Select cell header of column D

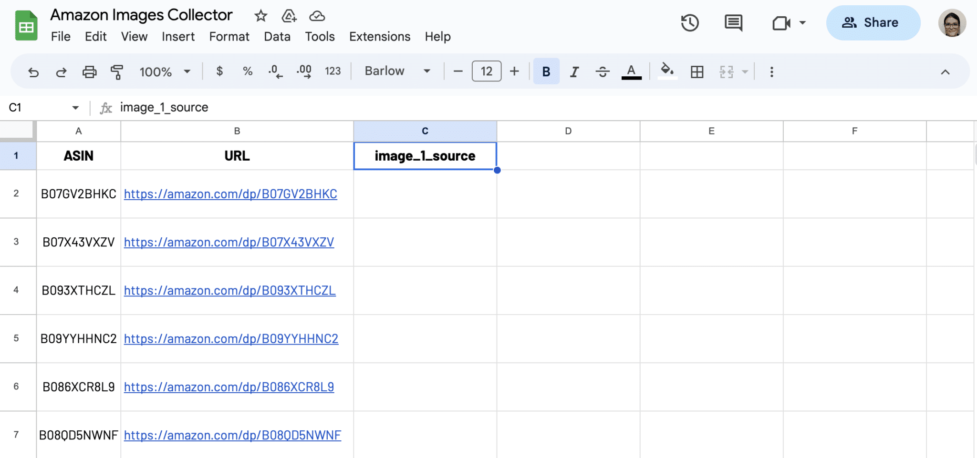[x=568, y=131]
